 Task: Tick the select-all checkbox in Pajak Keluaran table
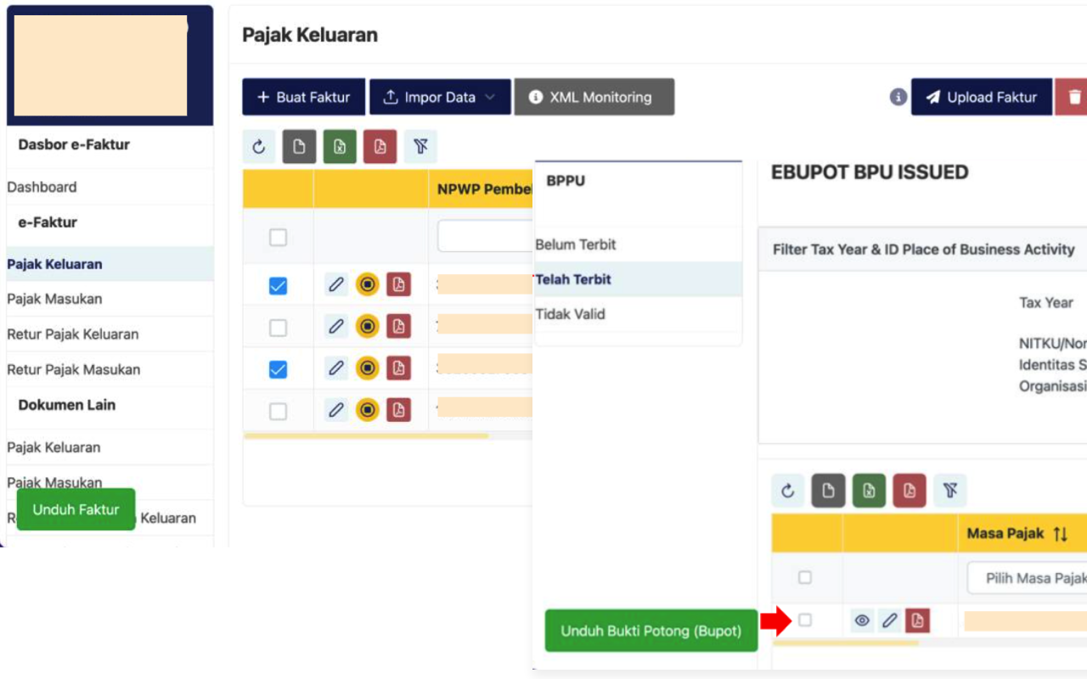tap(278, 238)
